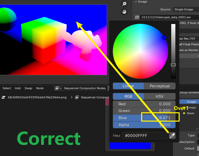Click the zoom magnifier tool icon
The height and width of the screenshot is (156, 199).
[x=124, y=4]
